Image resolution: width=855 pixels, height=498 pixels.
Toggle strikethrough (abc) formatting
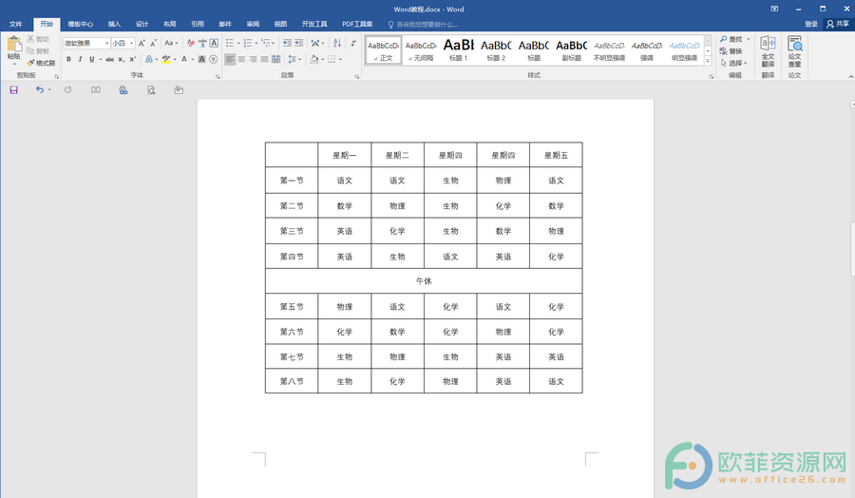pos(109,59)
